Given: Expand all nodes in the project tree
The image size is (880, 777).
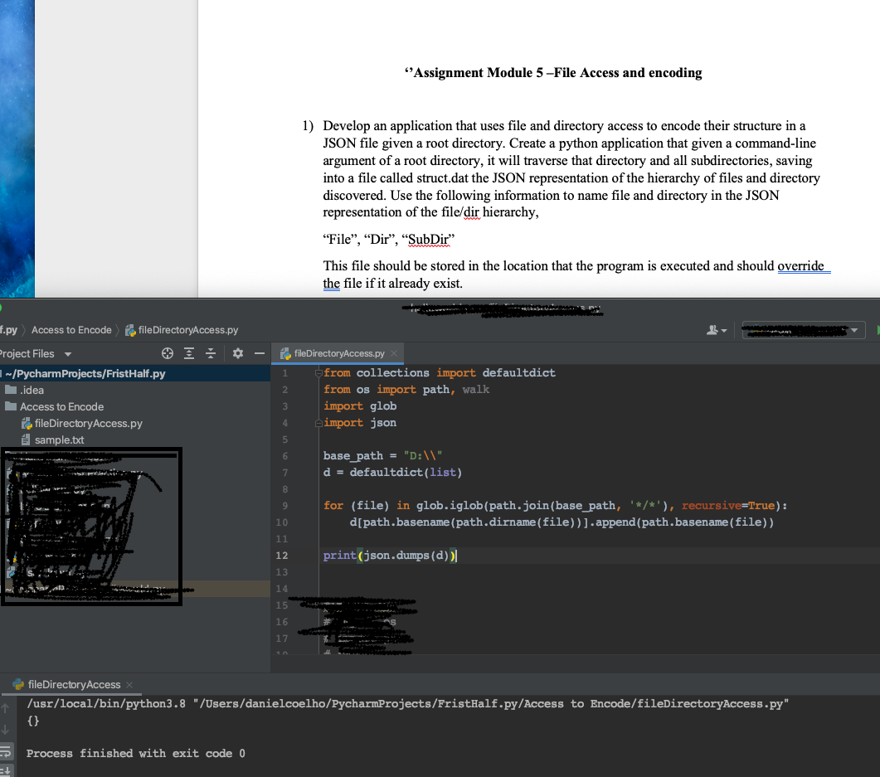Looking at the screenshot, I should coord(189,353).
